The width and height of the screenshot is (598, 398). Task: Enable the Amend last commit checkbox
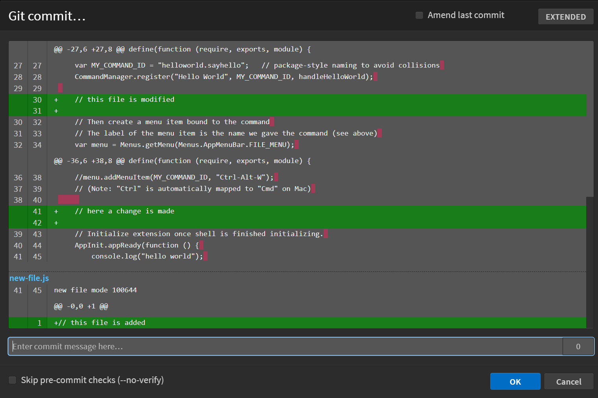420,15
